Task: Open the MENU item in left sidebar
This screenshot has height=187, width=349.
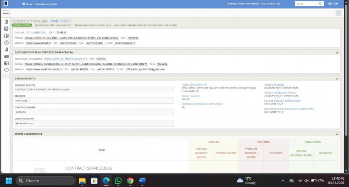Action: click(x=6, y=13)
